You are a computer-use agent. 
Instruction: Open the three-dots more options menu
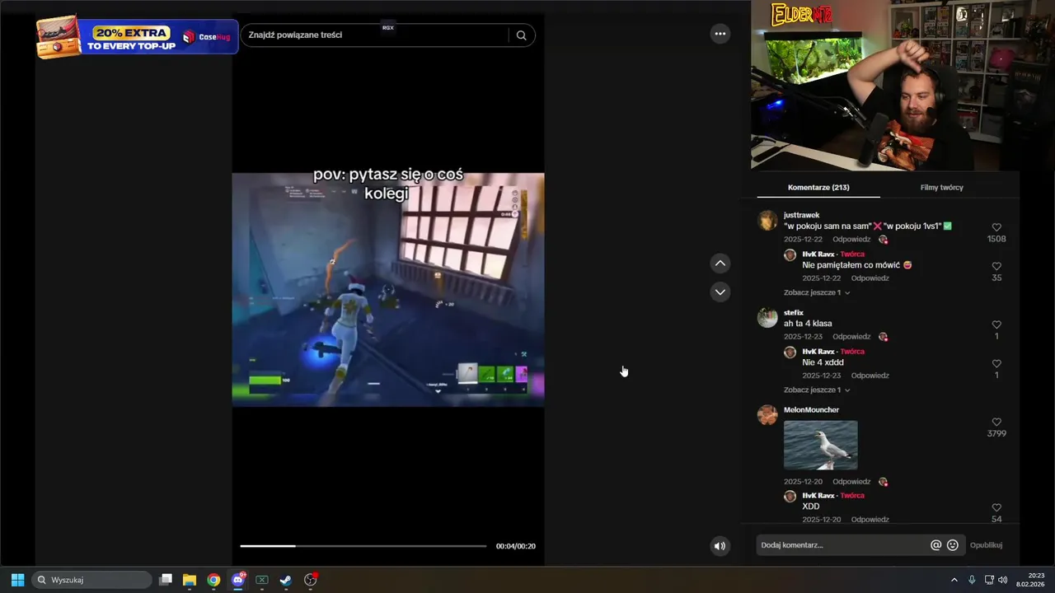coord(720,34)
